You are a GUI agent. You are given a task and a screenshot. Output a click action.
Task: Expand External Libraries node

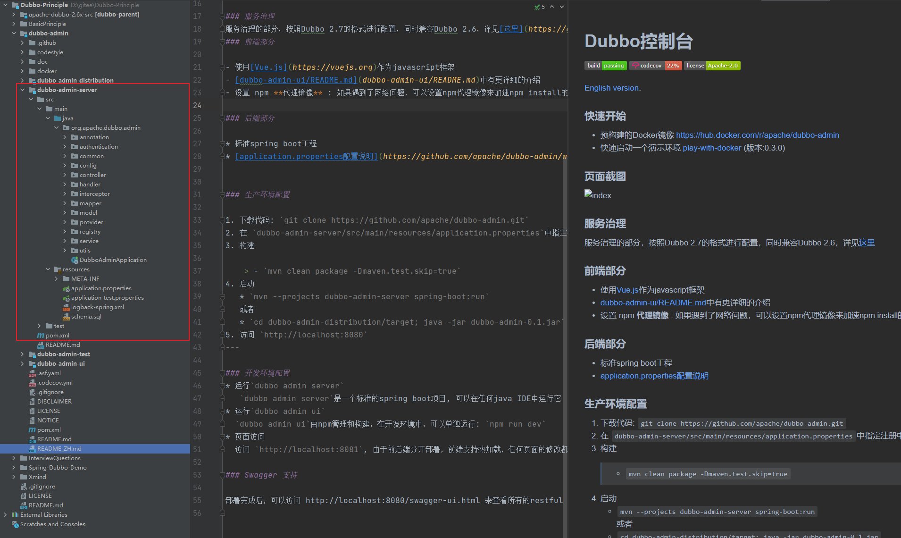point(5,515)
